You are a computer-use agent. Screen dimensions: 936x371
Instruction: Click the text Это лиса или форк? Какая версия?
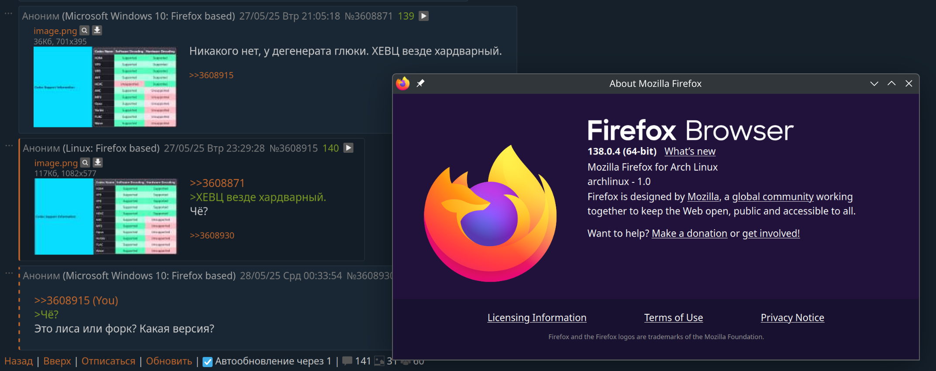point(124,329)
